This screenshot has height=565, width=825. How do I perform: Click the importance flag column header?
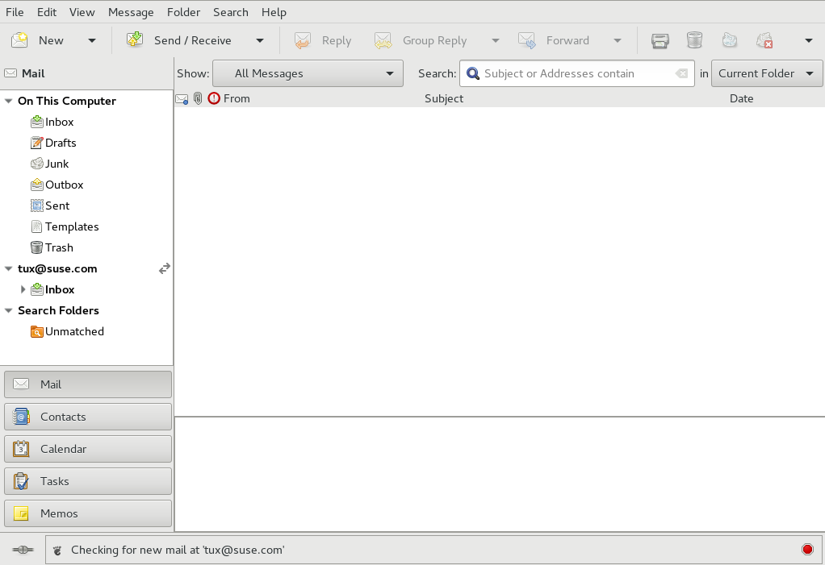tap(214, 98)
